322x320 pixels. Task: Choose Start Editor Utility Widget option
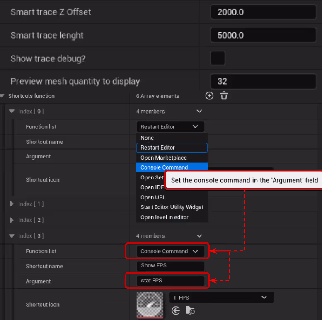(x=172, y=207)
